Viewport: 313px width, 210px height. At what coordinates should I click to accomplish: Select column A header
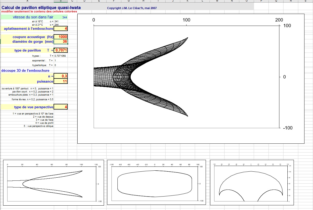[x=27, y=1]
